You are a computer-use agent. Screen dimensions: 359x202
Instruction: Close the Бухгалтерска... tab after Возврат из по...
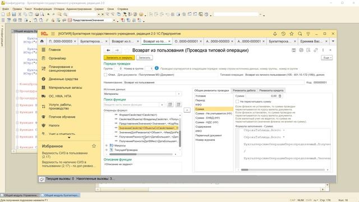tap(295, 41)
